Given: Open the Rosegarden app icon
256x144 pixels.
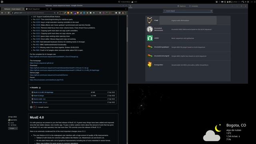Looking at the screenshot, I should (150, 65).
